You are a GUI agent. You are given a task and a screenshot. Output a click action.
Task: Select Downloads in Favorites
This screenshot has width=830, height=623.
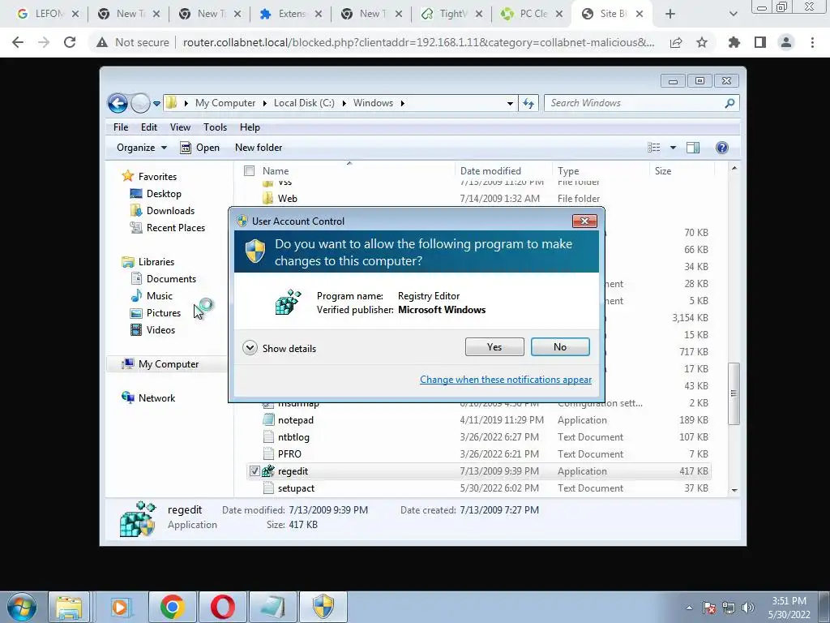tap(162, 210)
